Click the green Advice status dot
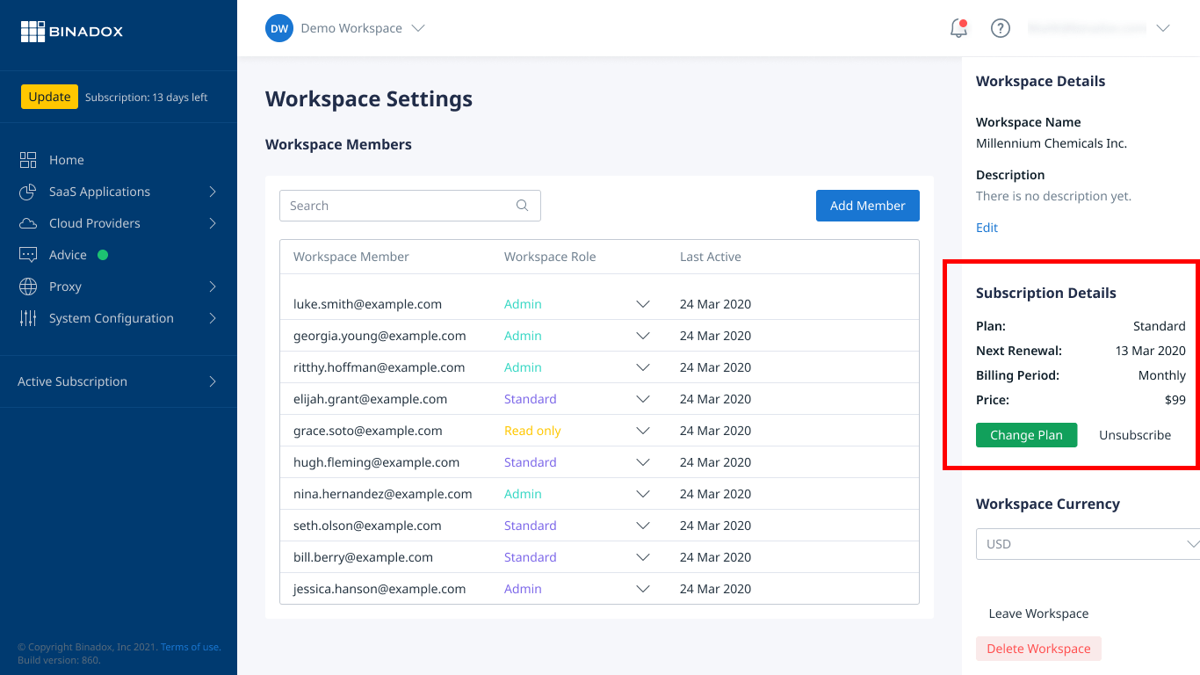The width and height of the screenshot is (1200, 675). (x=103, y=255)
